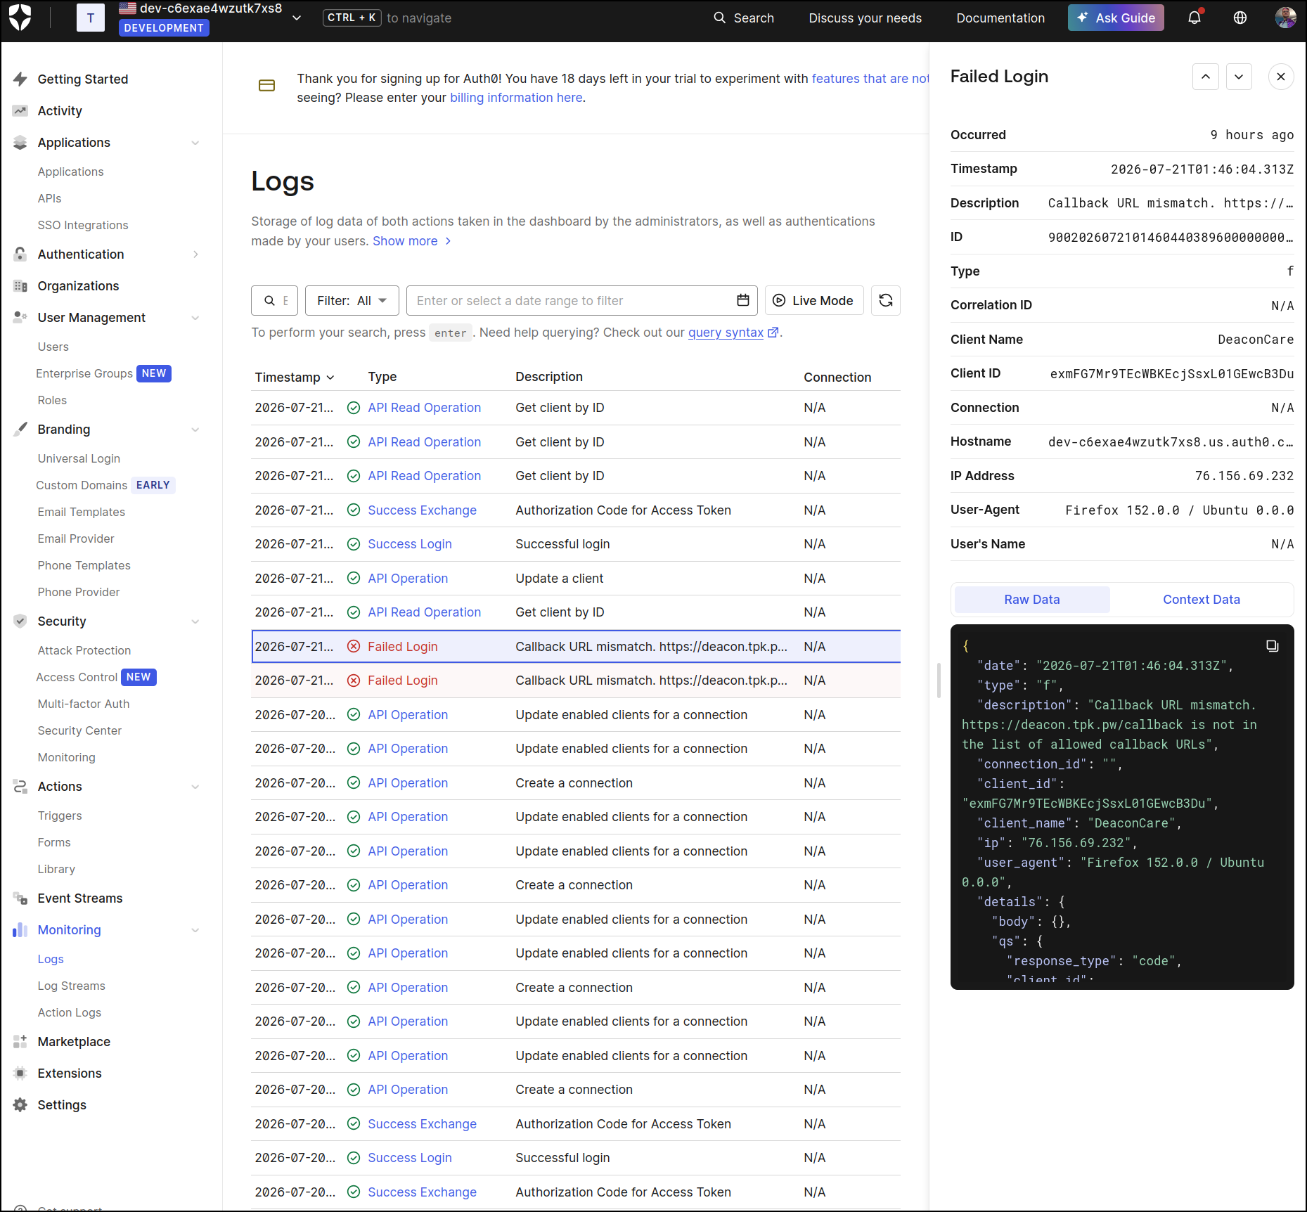
Task: Click the red failed icon on selected Failed Login row
Action: 354,647
